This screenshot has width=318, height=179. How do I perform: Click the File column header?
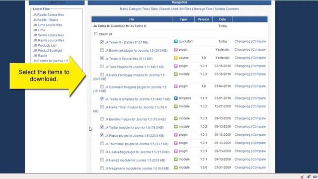click(132, 19)
